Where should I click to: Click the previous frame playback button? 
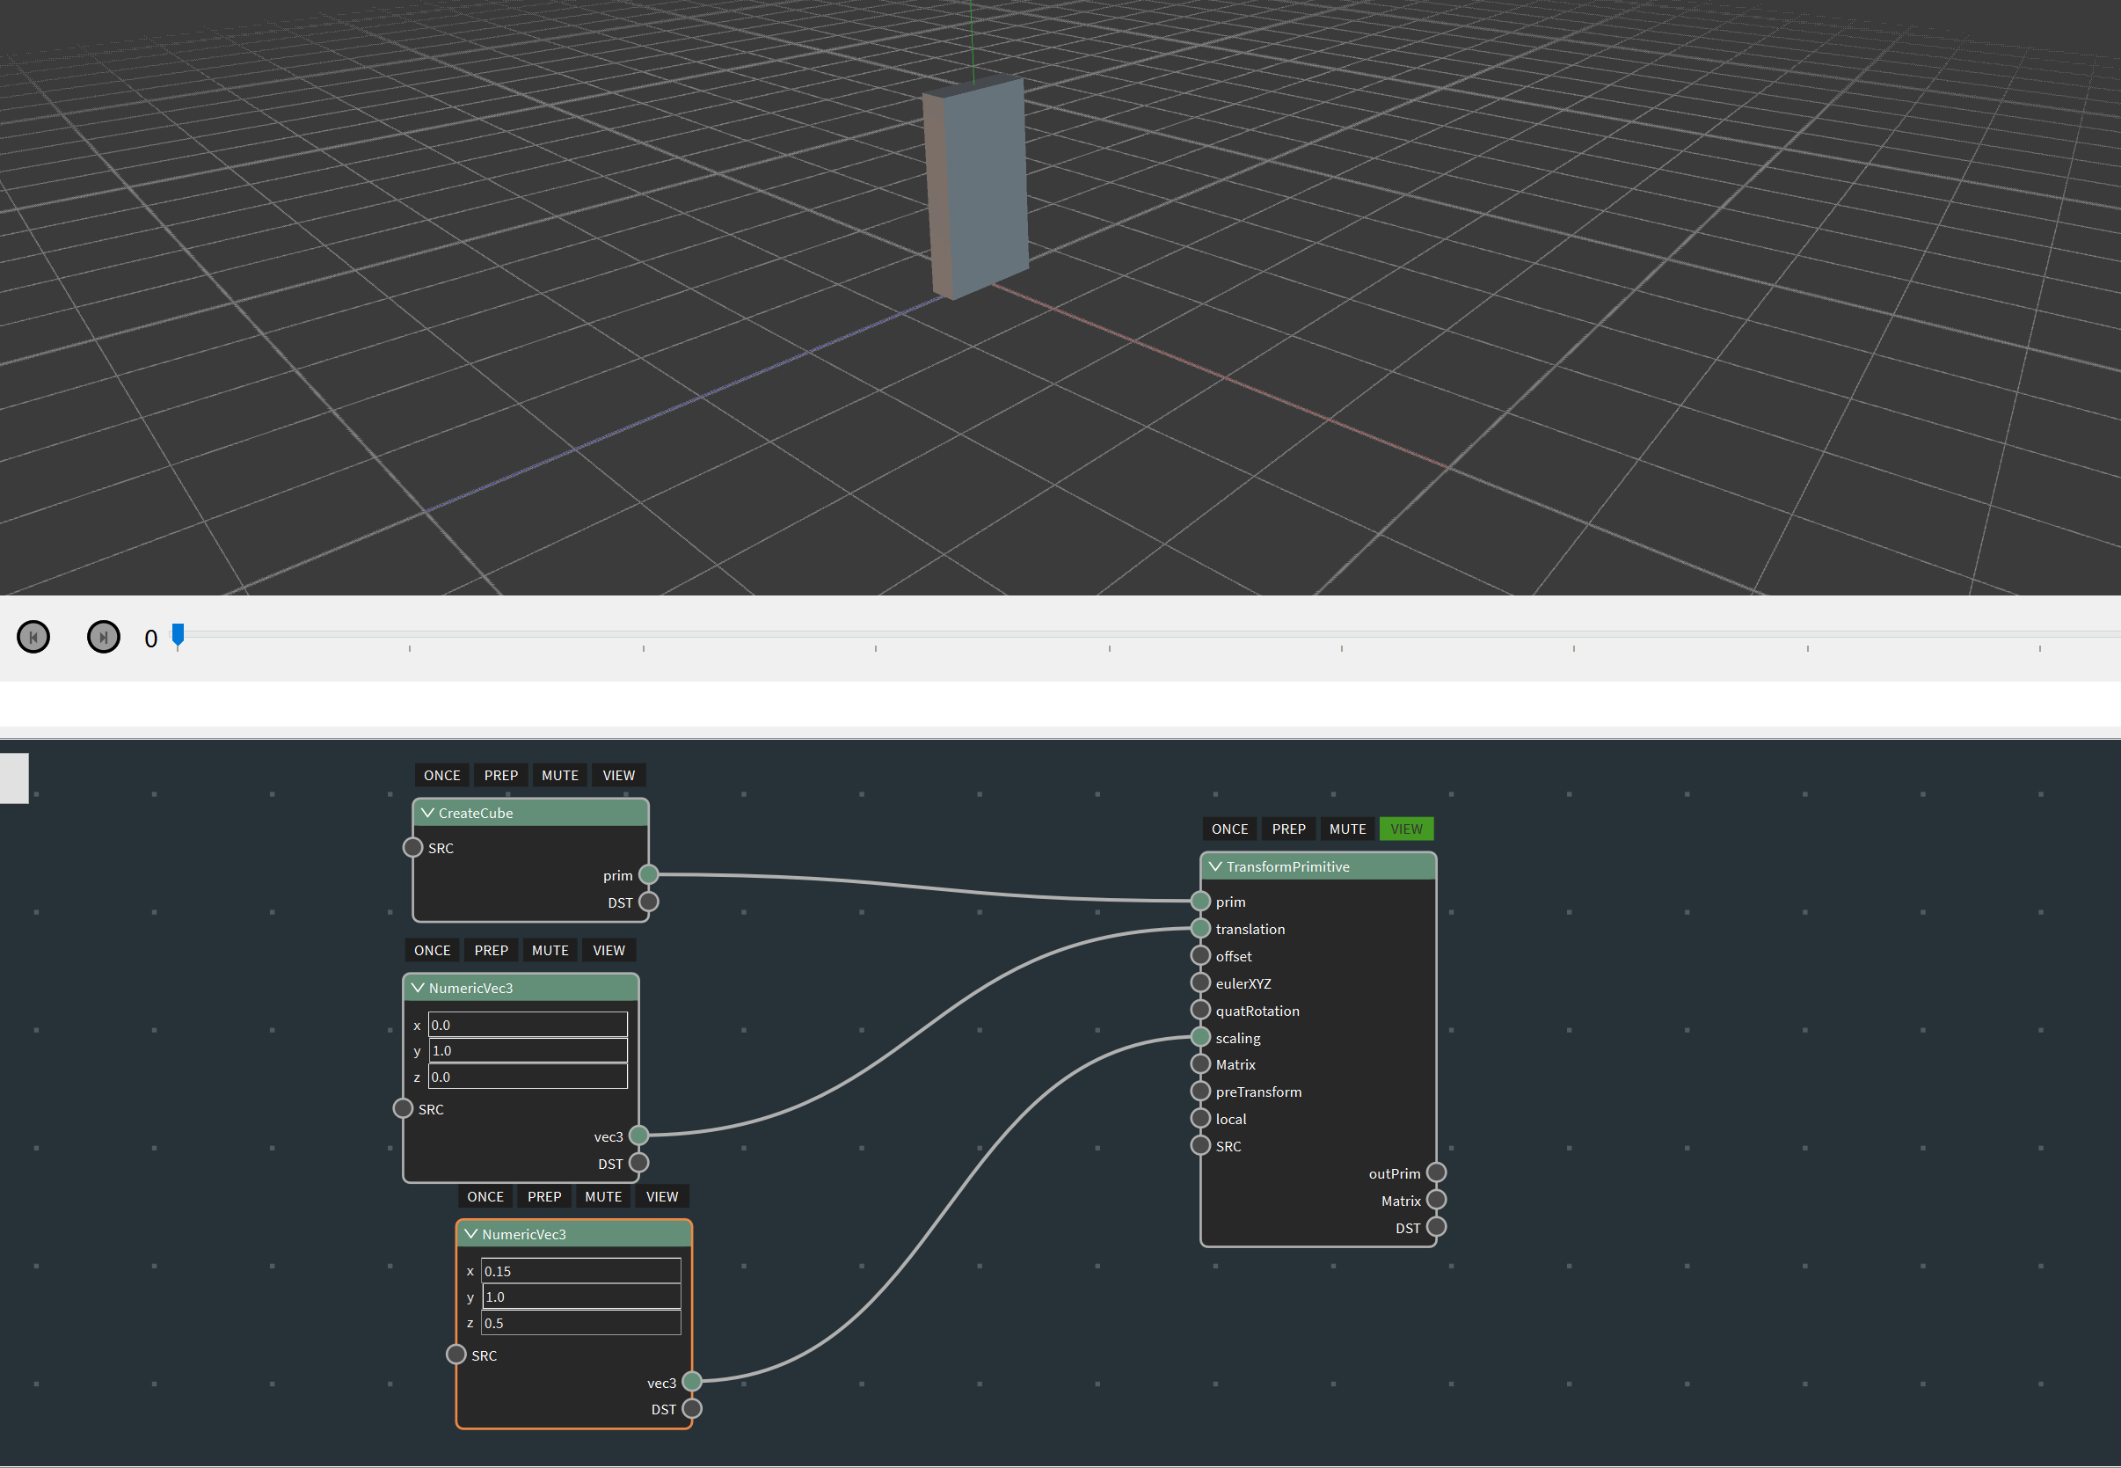33,637
